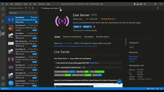Customize layout from title bar
This screenshot has height=92, width=164.
145,4
